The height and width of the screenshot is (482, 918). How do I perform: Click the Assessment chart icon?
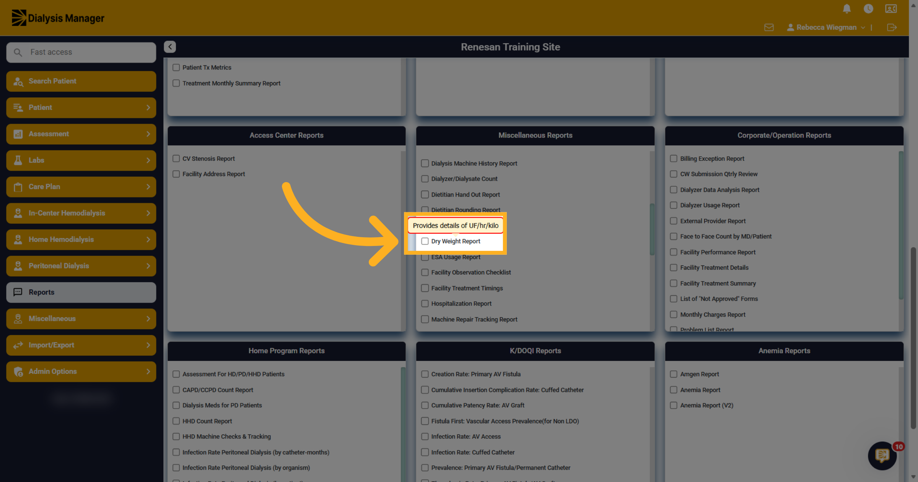tap(18, 134)
